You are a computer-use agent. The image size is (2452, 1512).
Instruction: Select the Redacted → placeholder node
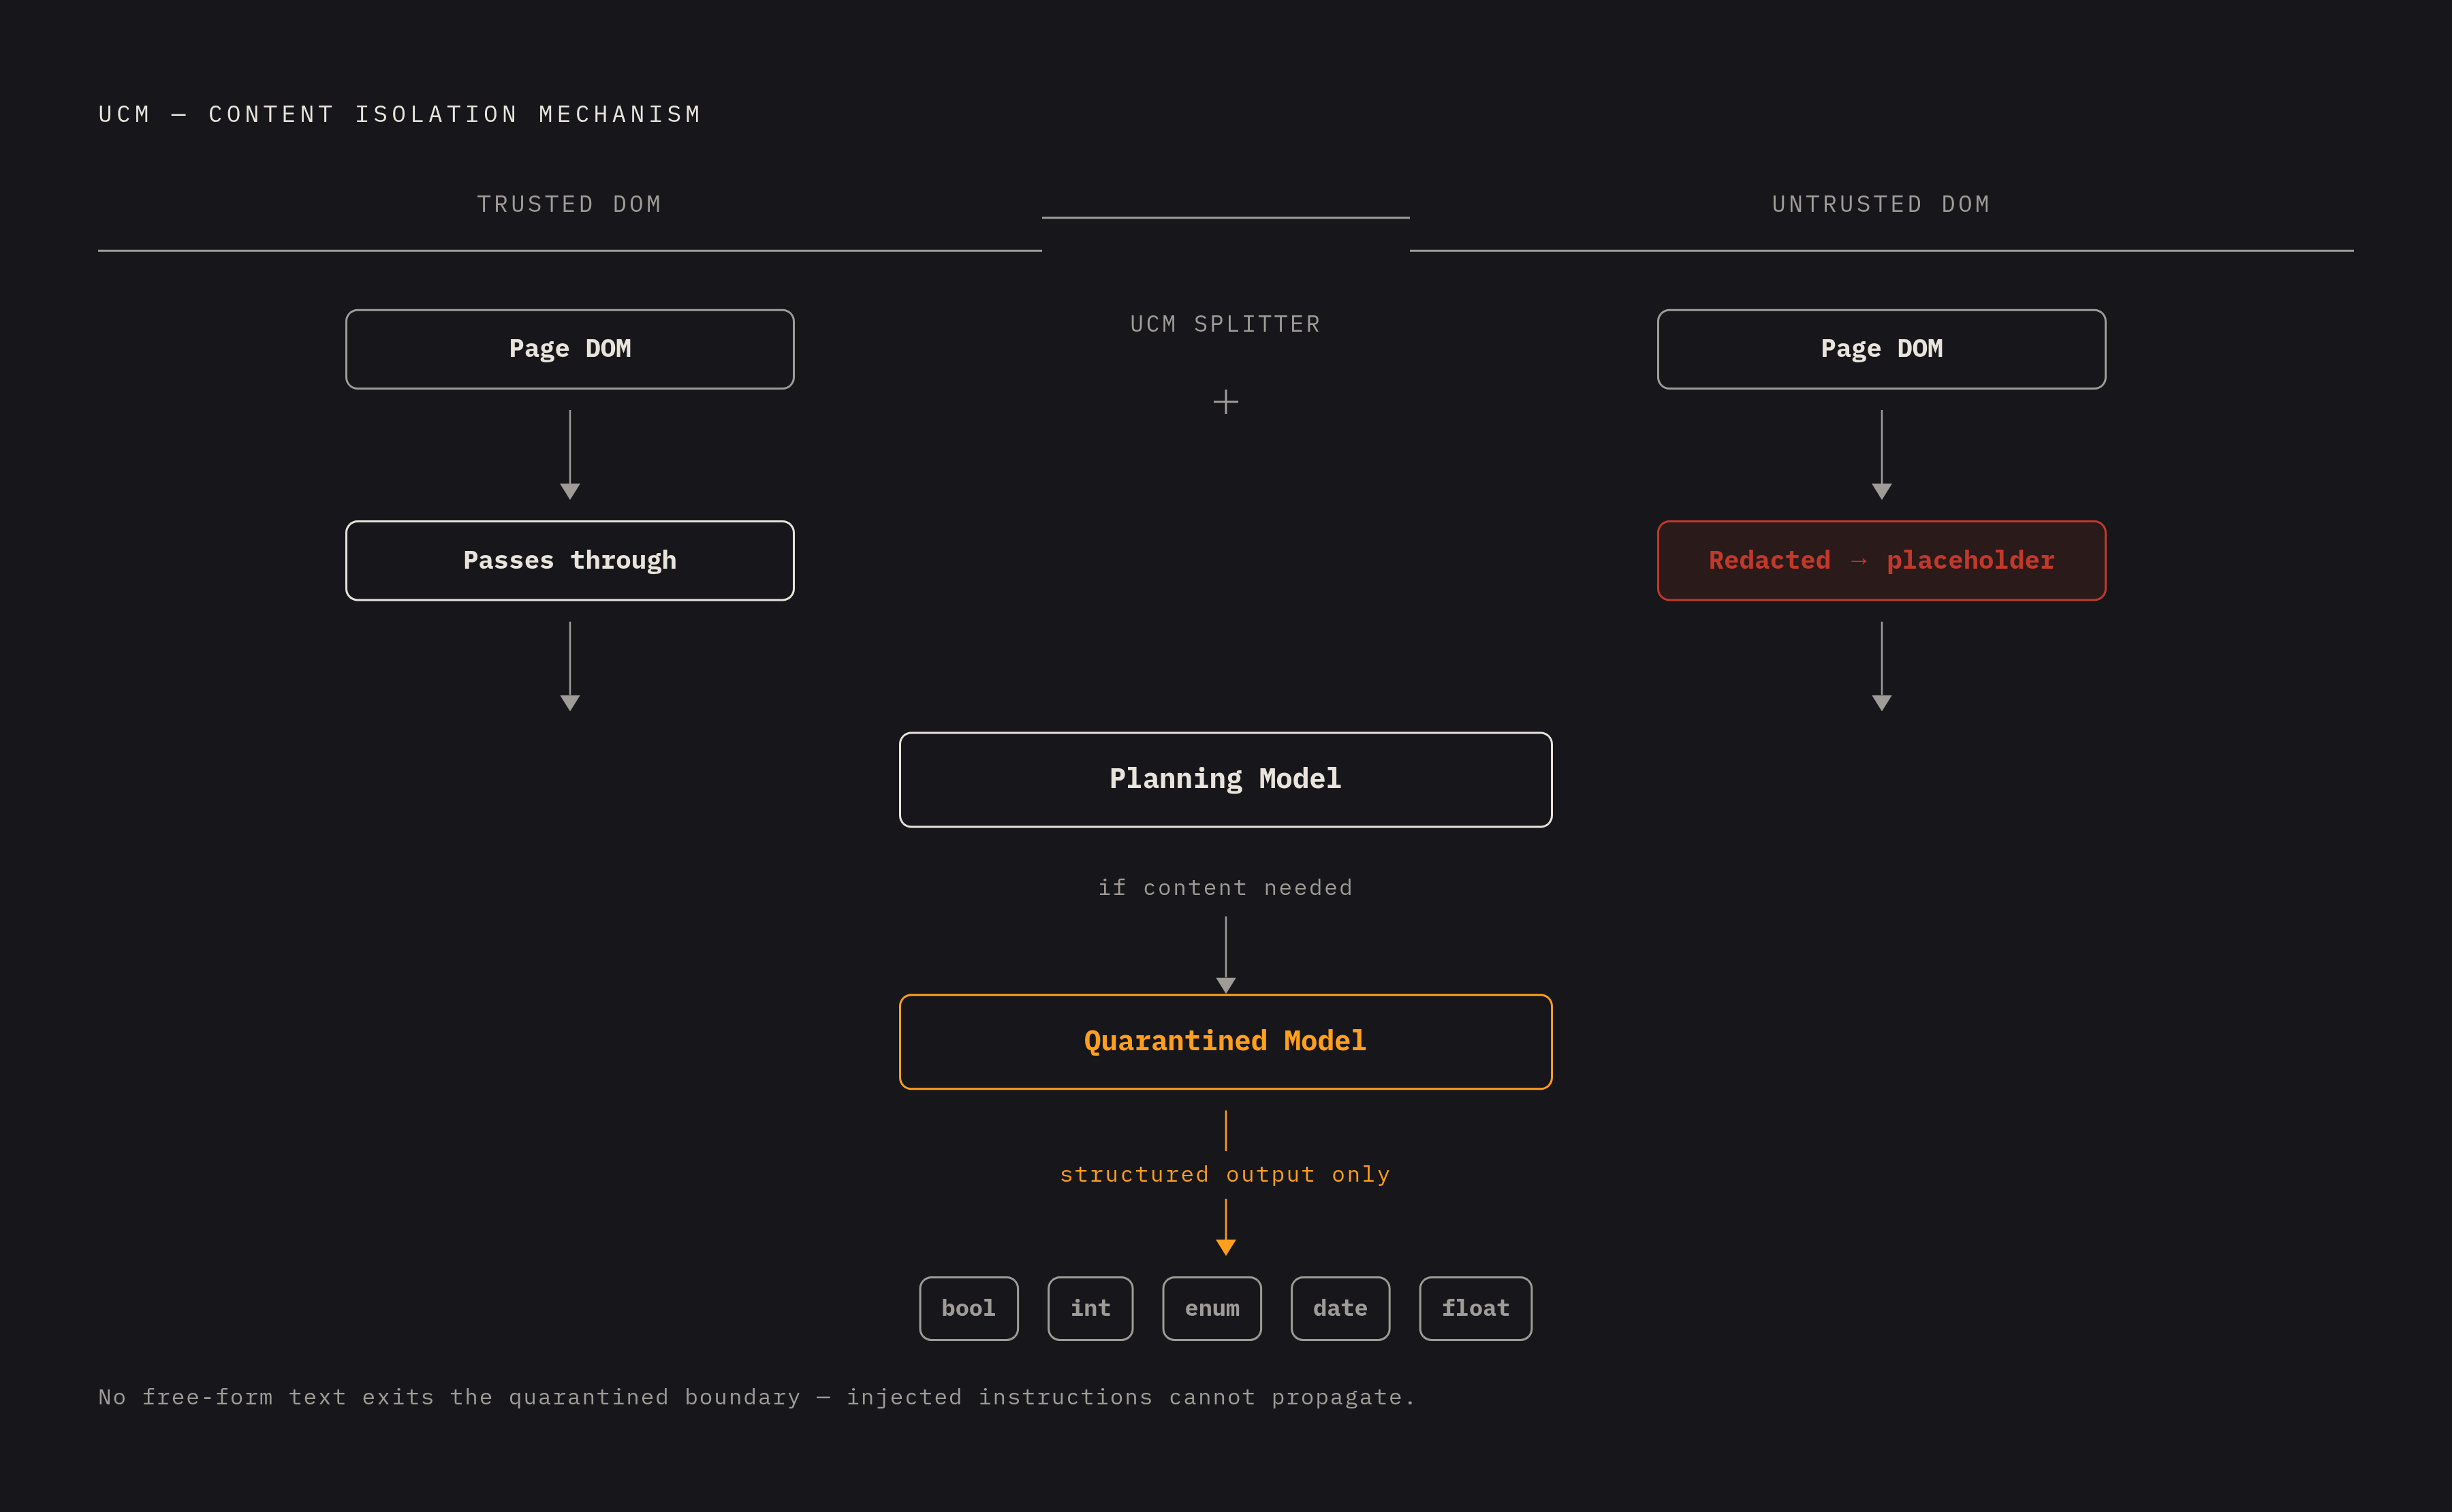click(1881, 560)
